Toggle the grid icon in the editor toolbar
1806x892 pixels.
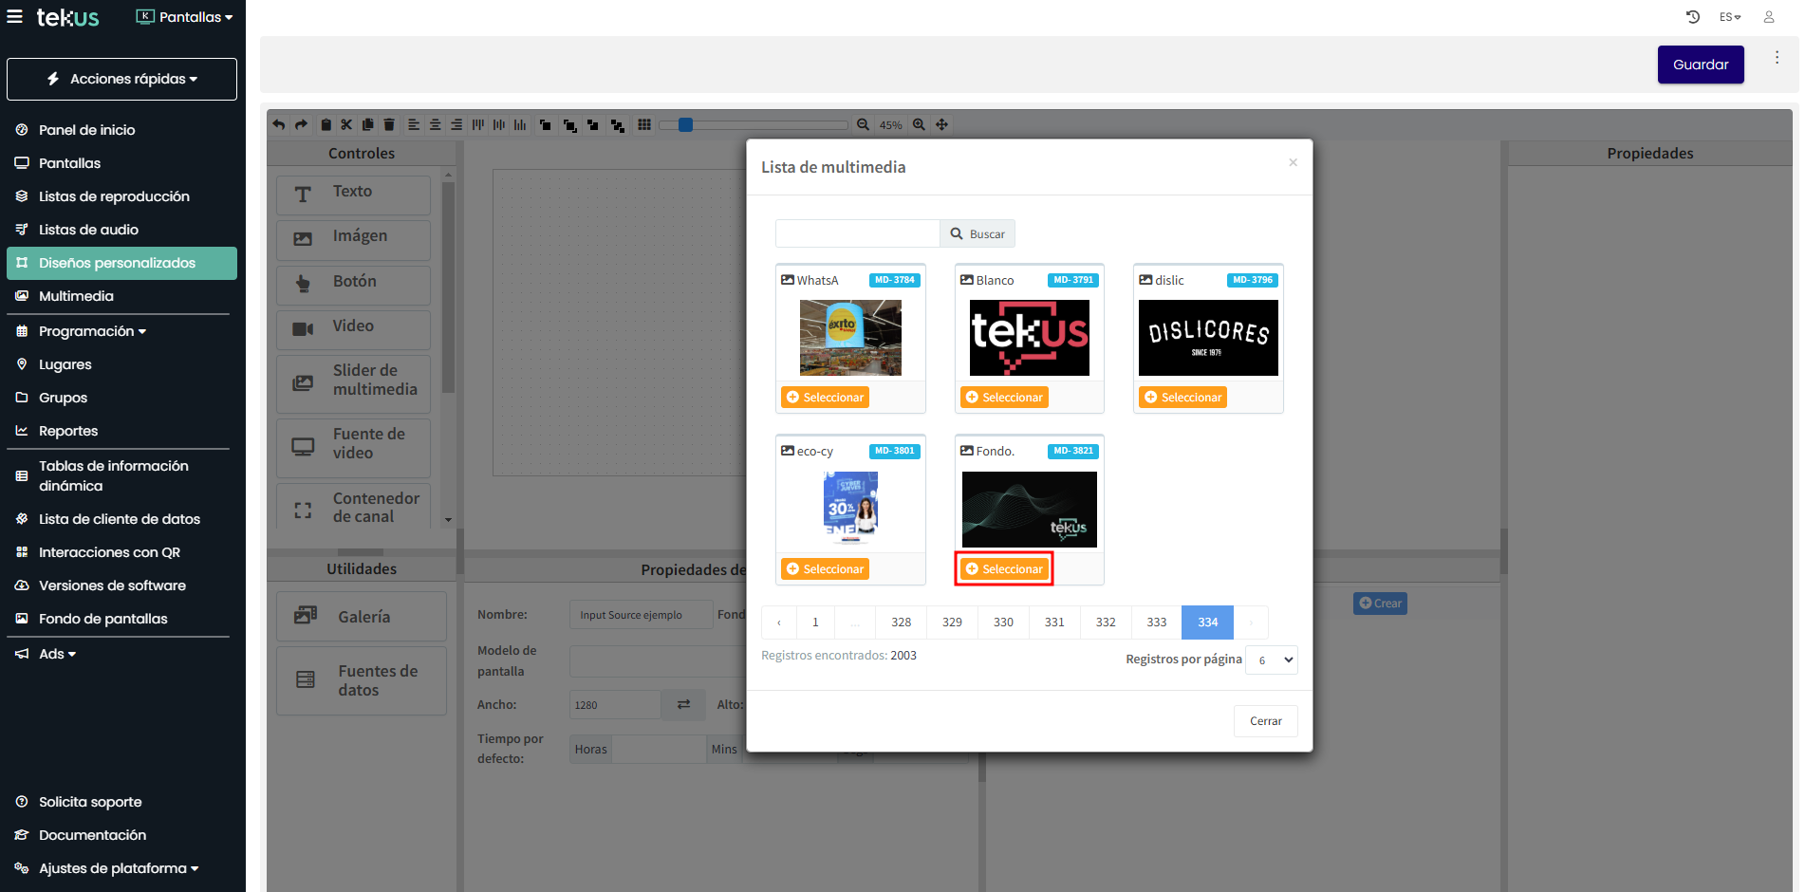click(x=644, y=124)
